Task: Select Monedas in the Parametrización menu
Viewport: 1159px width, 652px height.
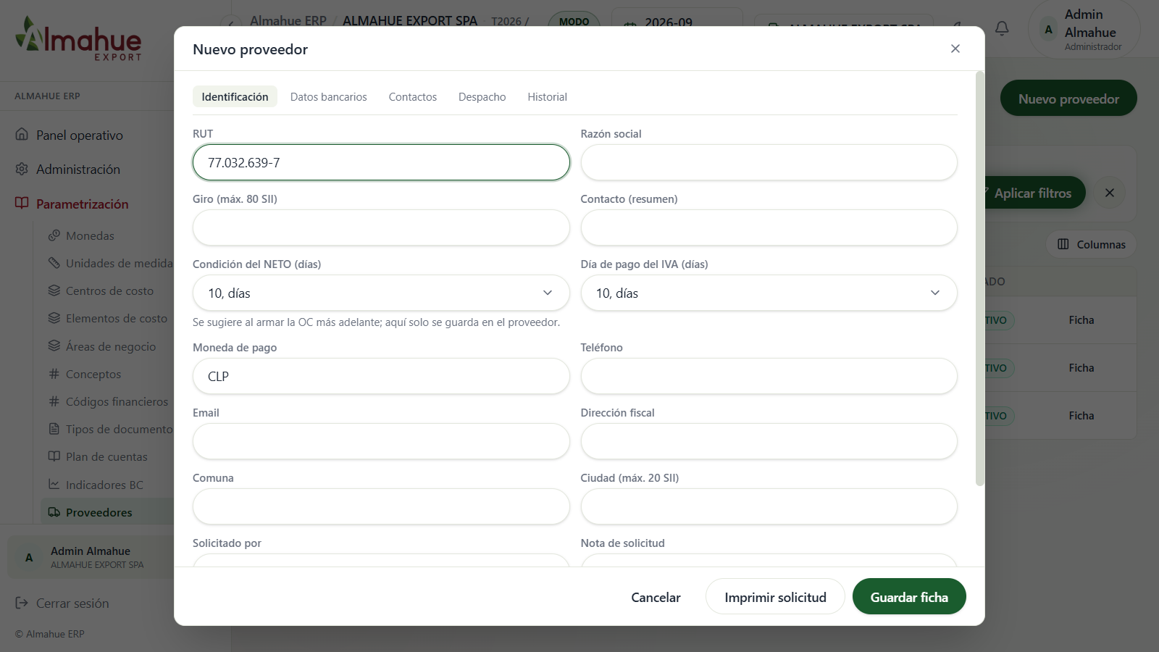Action: click(x=90, y=235)
